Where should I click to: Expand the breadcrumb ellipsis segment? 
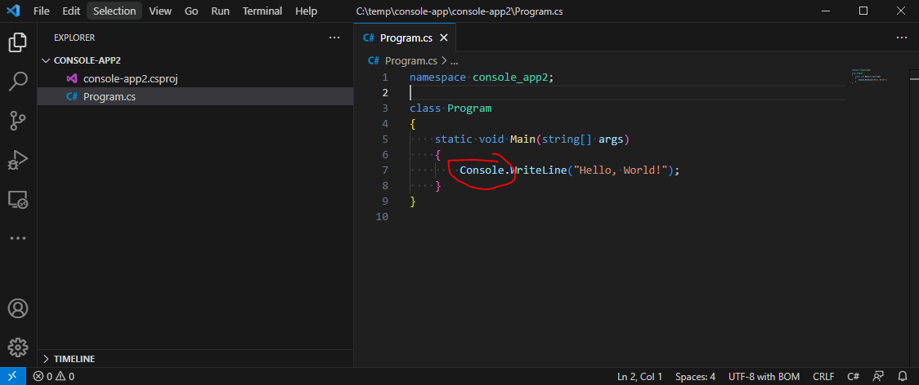[x=453, y=60]
